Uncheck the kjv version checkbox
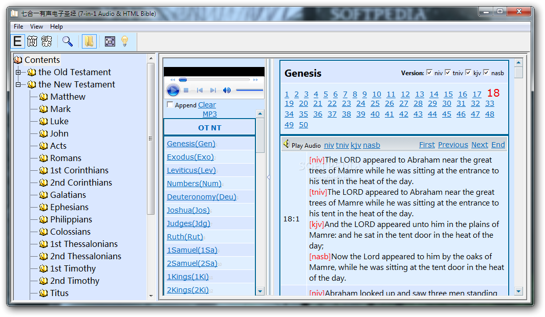The width and height of the screenshot is (545, 317). 468,72
